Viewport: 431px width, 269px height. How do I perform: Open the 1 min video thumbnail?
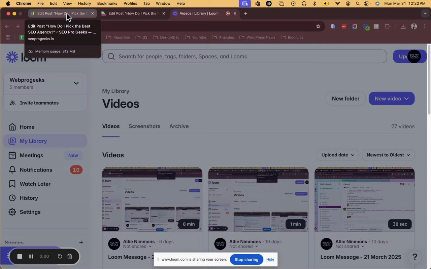click(x=258, y=199)
